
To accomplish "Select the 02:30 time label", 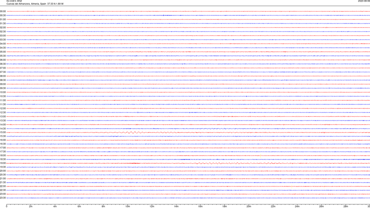I will pyautogui.click(x=3, y=32).
